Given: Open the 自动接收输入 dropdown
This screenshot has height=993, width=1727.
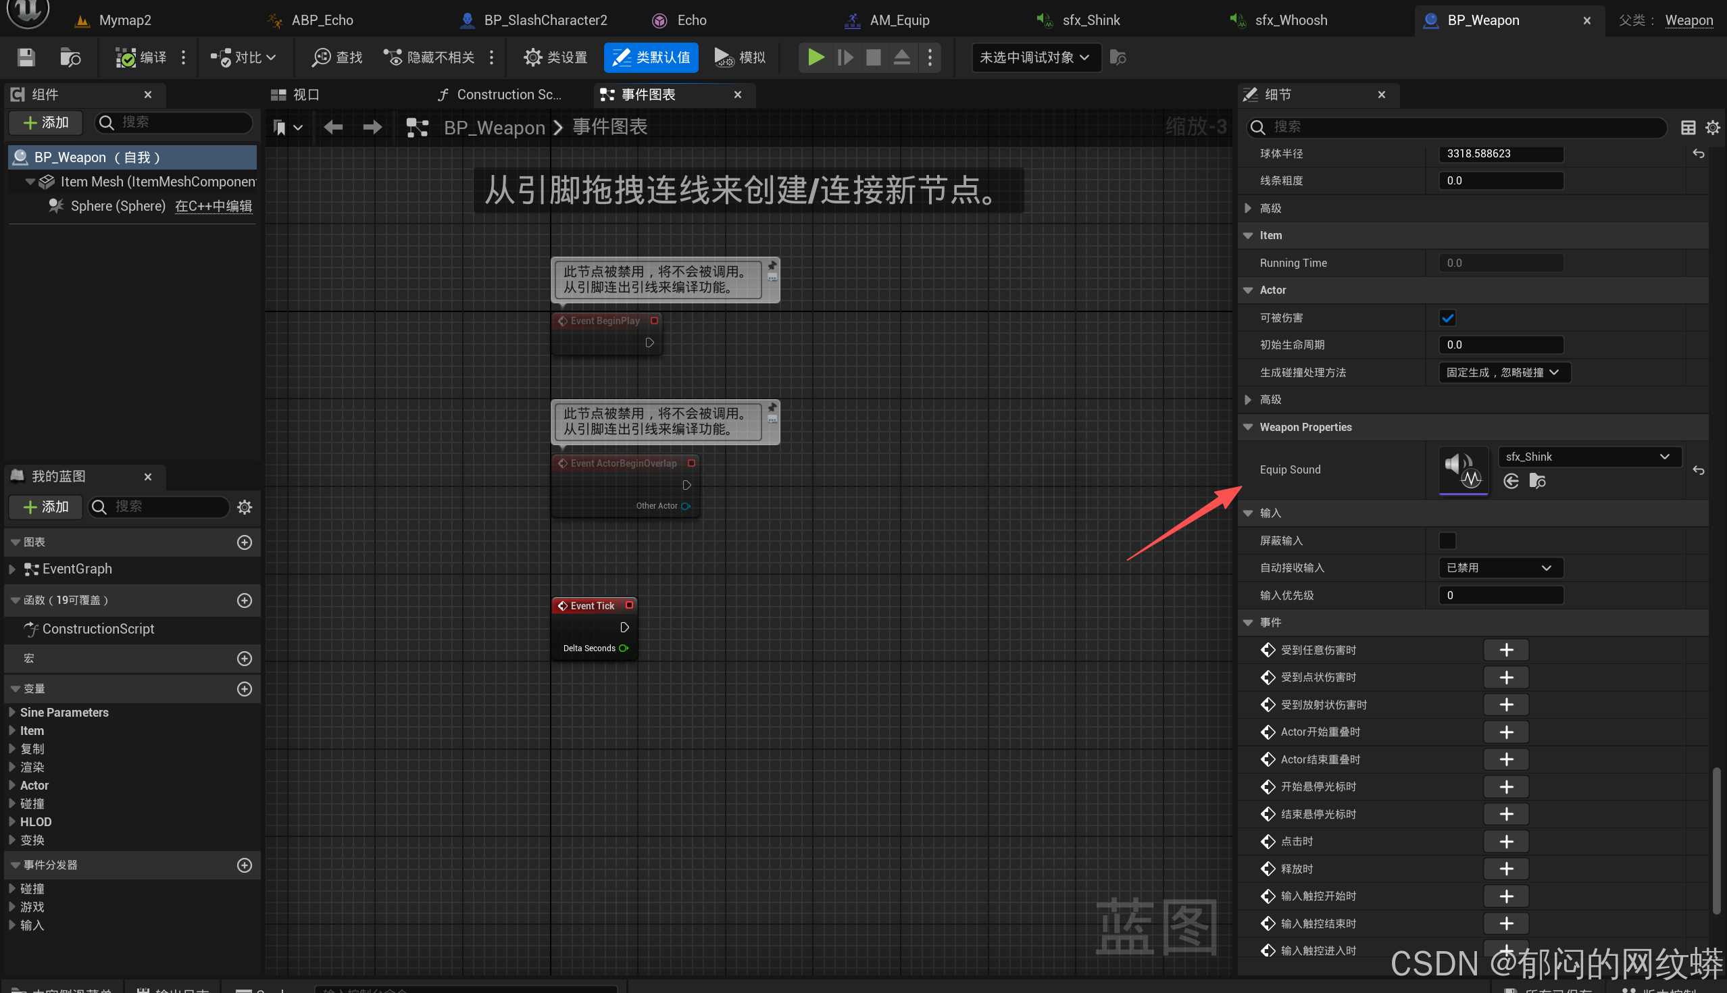Looking at the screenshot, I should (x=1500, y=567).
